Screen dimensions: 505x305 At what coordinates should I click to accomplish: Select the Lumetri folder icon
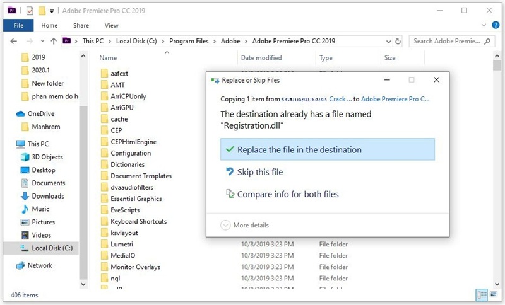pos(105,244)
